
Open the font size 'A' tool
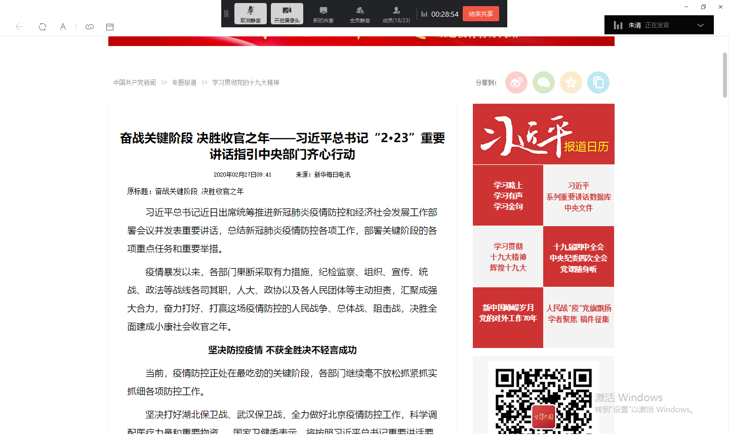point(63,27)
